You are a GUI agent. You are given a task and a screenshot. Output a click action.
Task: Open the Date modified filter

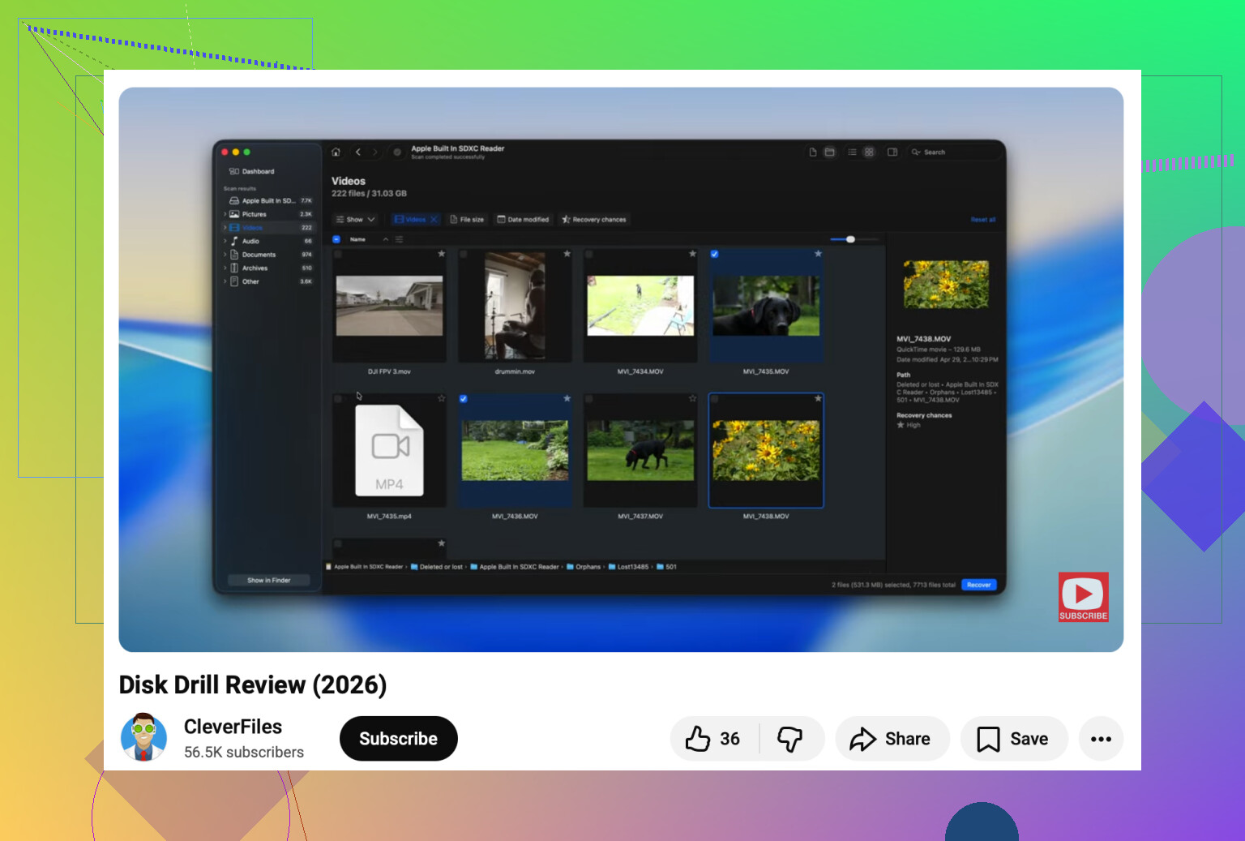(523, 219)
